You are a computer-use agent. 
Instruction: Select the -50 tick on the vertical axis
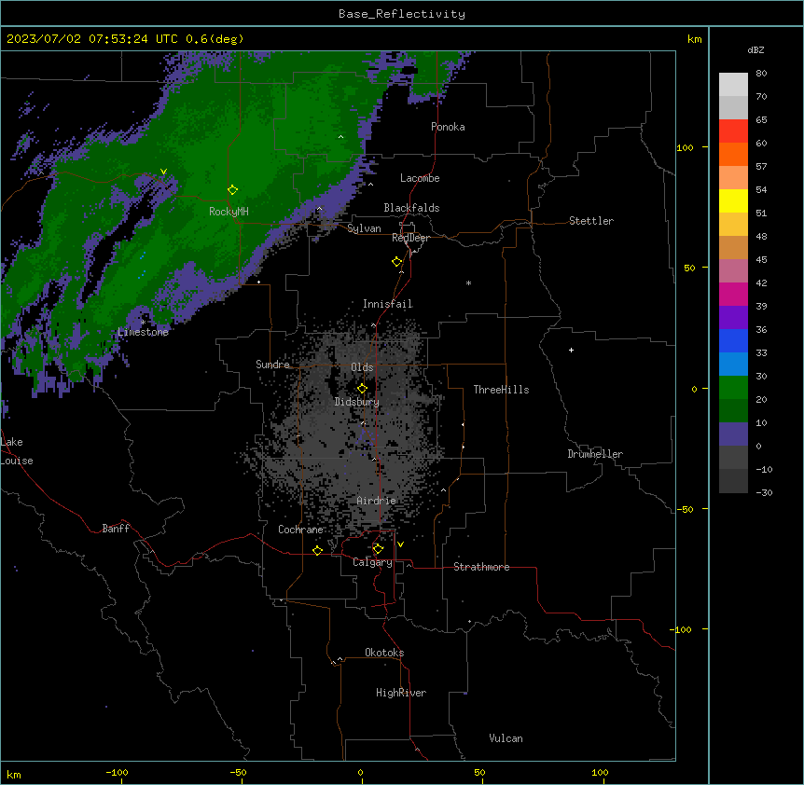click(x=685, y=509)
